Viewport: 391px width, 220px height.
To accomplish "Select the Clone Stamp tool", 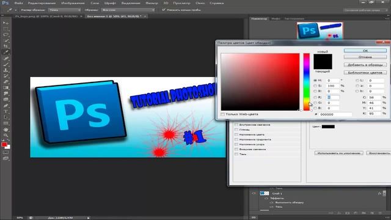I will click(5, 70).
